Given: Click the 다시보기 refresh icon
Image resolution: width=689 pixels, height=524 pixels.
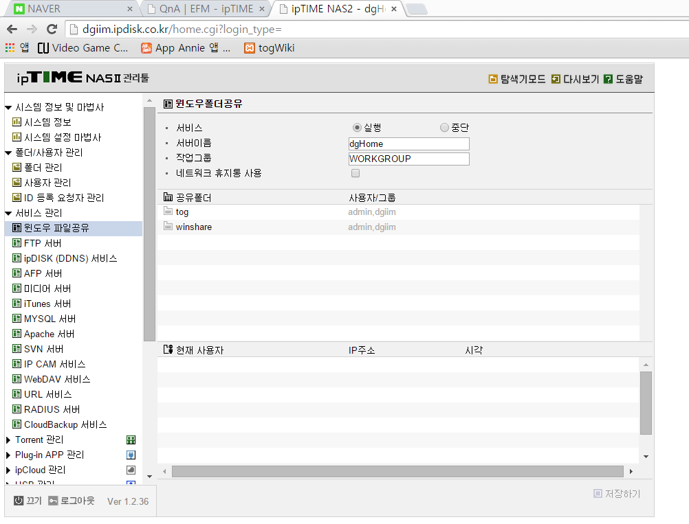Looking at the screenshot, I should (x=556, y=79).
